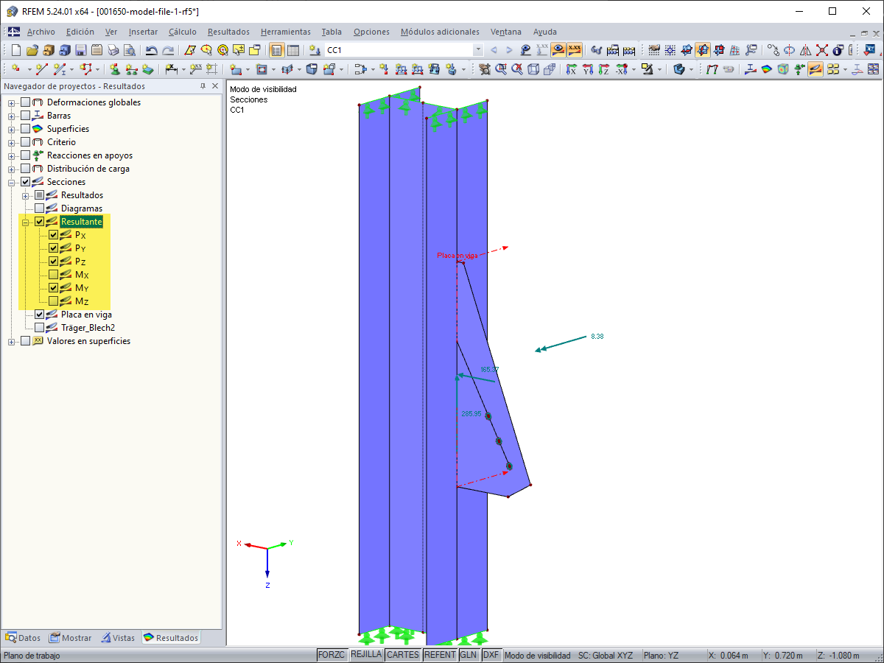Expand the Reacciones en apoyos node
884x663 pixels.
coord(12,155)
